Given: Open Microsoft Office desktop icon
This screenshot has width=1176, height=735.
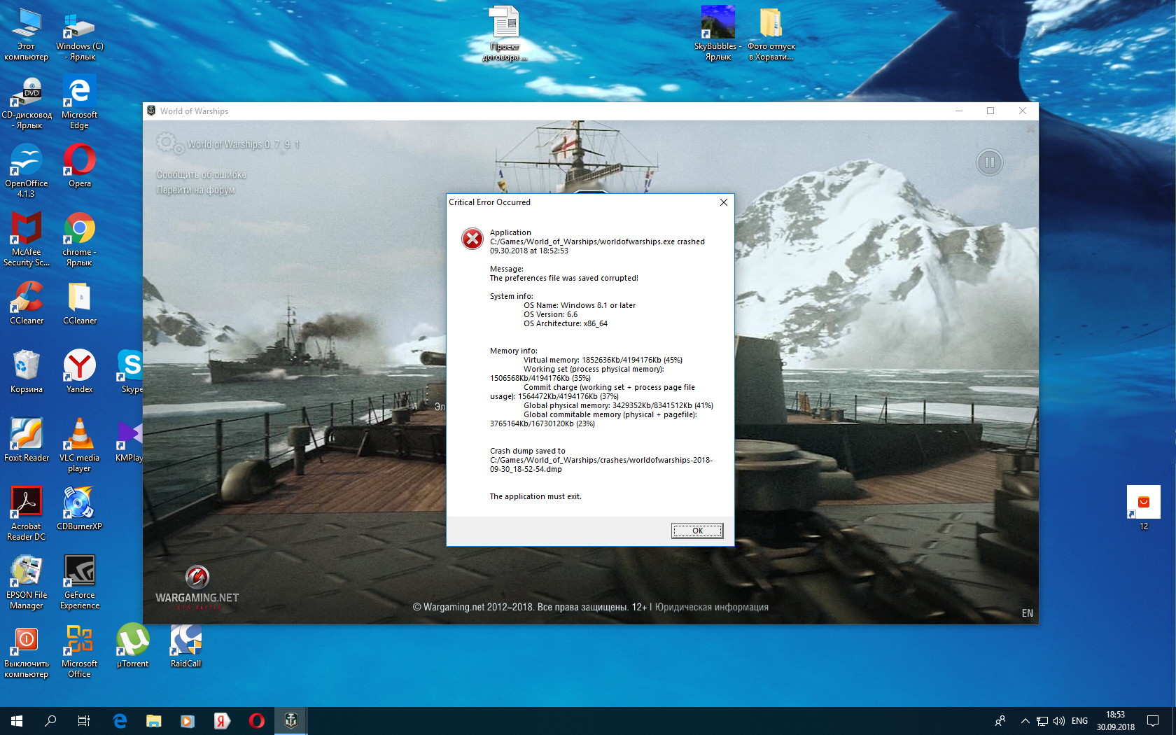Looking at the screenshot, I should pos(80,652).
